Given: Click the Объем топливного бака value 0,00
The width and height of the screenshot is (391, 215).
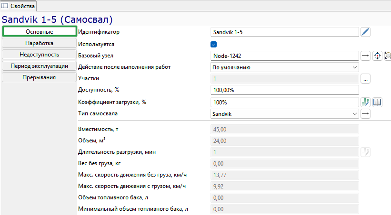Looking at the screenshot, I should 284,198.
